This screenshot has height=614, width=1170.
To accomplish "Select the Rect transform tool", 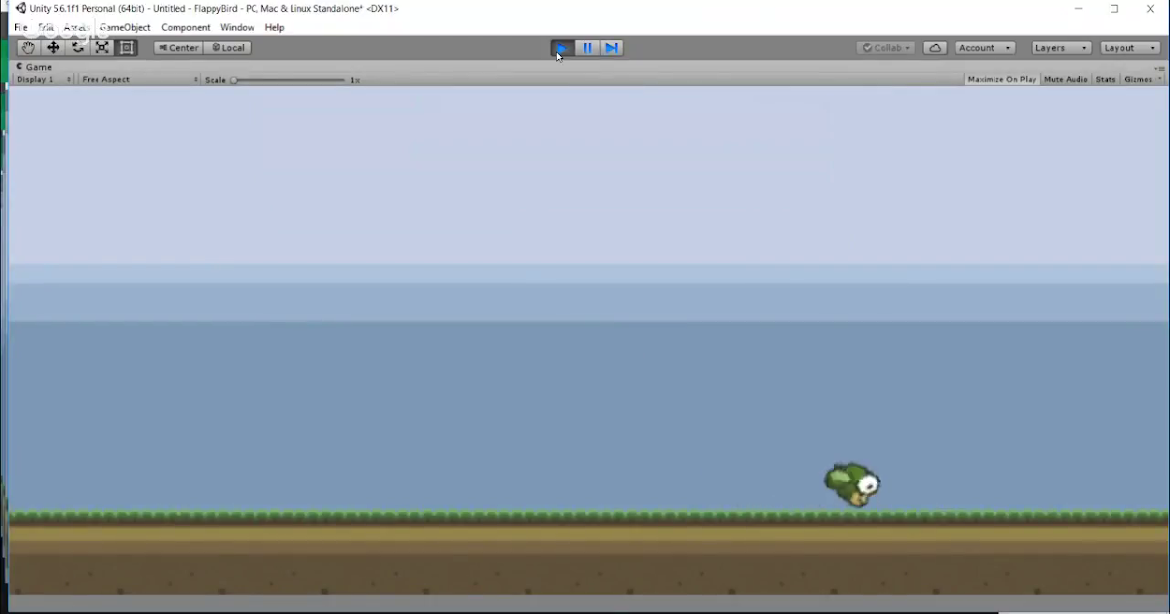I will pyautogui.click(x=126, y=47).
